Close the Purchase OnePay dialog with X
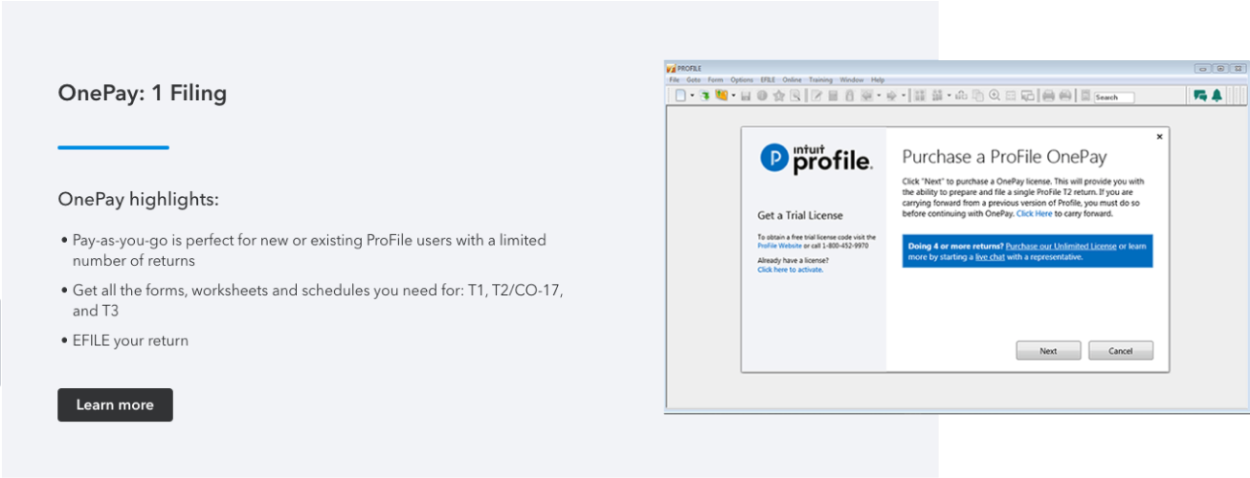Viewport: 1250px width, 478px height. [x=1160, y=137]
